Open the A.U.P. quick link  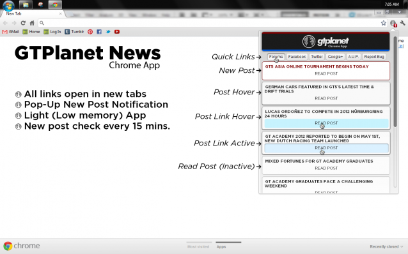(354, 57)
